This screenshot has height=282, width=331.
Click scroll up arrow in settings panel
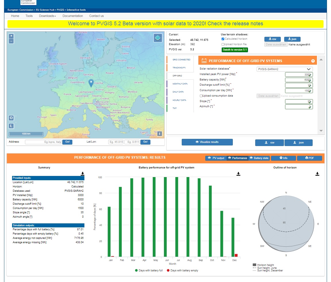(x=321, y=60)
